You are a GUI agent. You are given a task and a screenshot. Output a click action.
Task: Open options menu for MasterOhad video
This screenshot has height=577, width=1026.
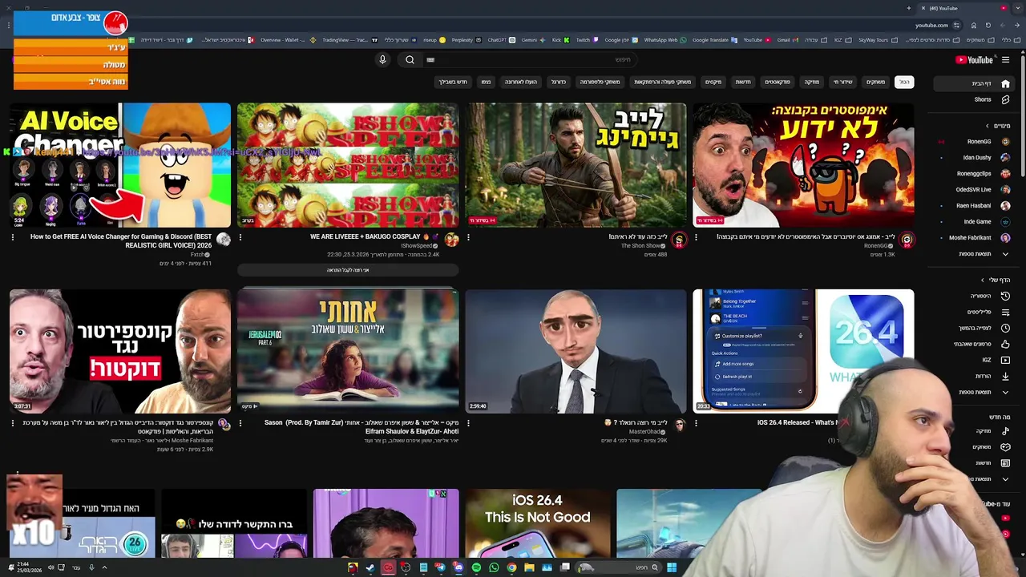coord(468,423)
